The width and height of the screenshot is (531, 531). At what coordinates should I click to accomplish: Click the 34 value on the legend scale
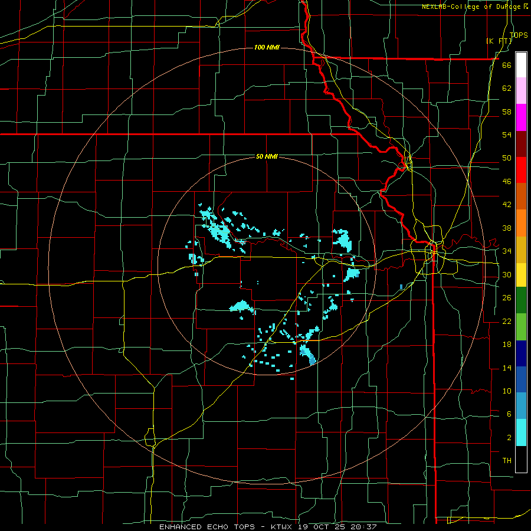tap(507, 251)
